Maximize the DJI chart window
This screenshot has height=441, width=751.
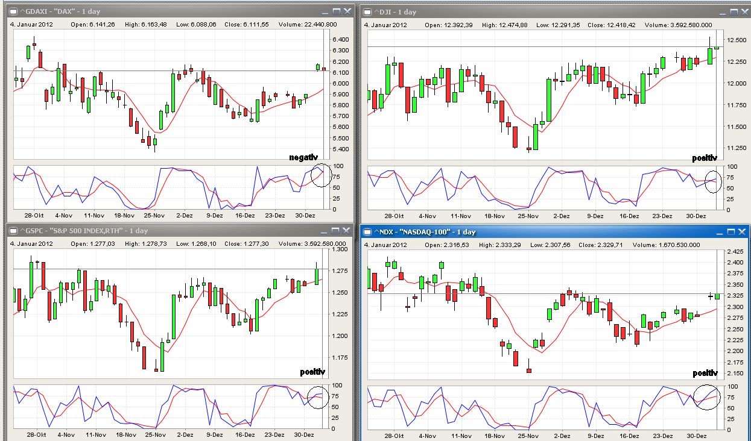(x=734, y=11)
